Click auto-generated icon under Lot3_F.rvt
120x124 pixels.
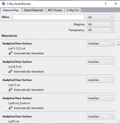coord(10,90)
